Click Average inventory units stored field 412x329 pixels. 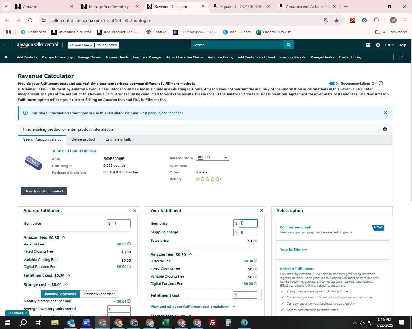tap(119, 309)
